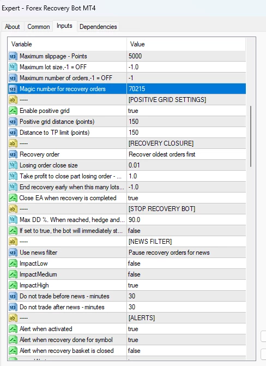
Task: Open the Close EA when recovery completed value
Action: pyautogui.click(x=186, y=198)
